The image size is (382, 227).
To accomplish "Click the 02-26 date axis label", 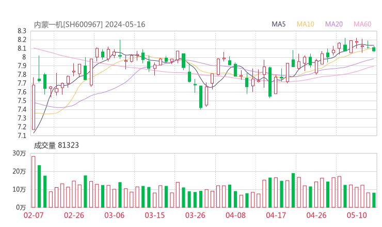I will pyautogui.click(x=74, y=215).
